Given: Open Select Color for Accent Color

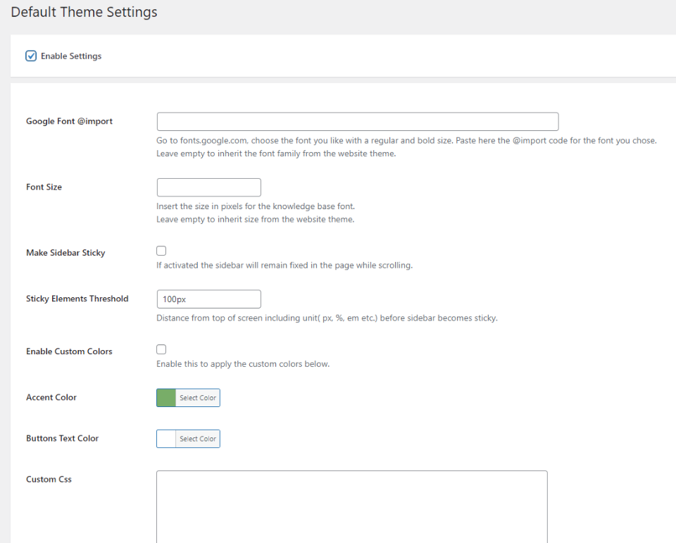Looking at the screenshot, I should pyautogui.click(x=198, y=398).
